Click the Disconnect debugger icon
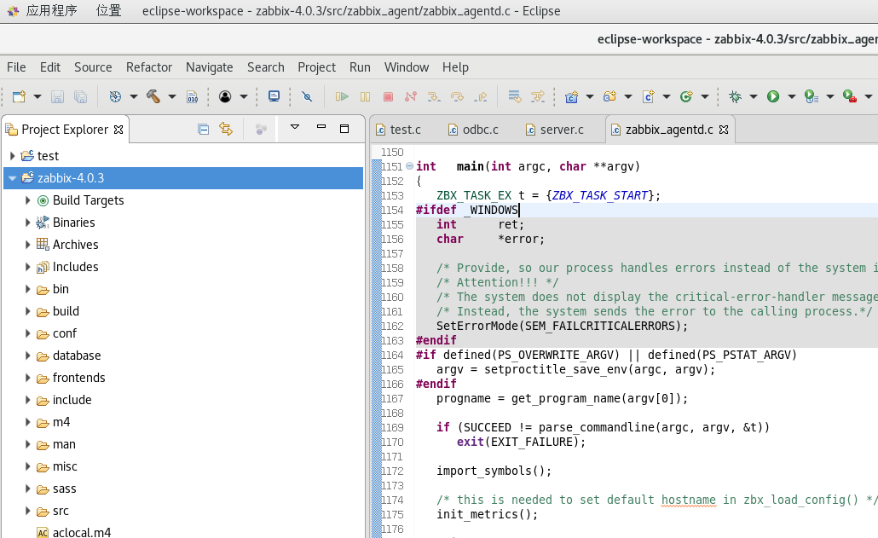878x538 pixels. pyautogui.click(x=410, y=96)
